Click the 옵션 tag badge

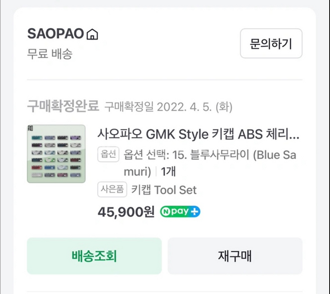pos(108,155)
